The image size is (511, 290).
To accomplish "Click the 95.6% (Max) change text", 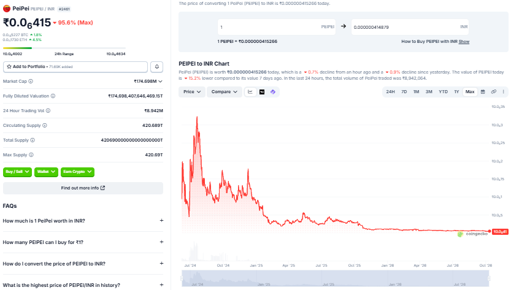I will (x=75, y=23).
